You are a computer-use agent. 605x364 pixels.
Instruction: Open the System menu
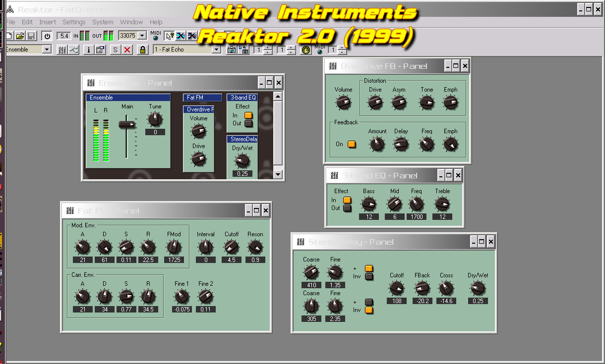[103, 22]
